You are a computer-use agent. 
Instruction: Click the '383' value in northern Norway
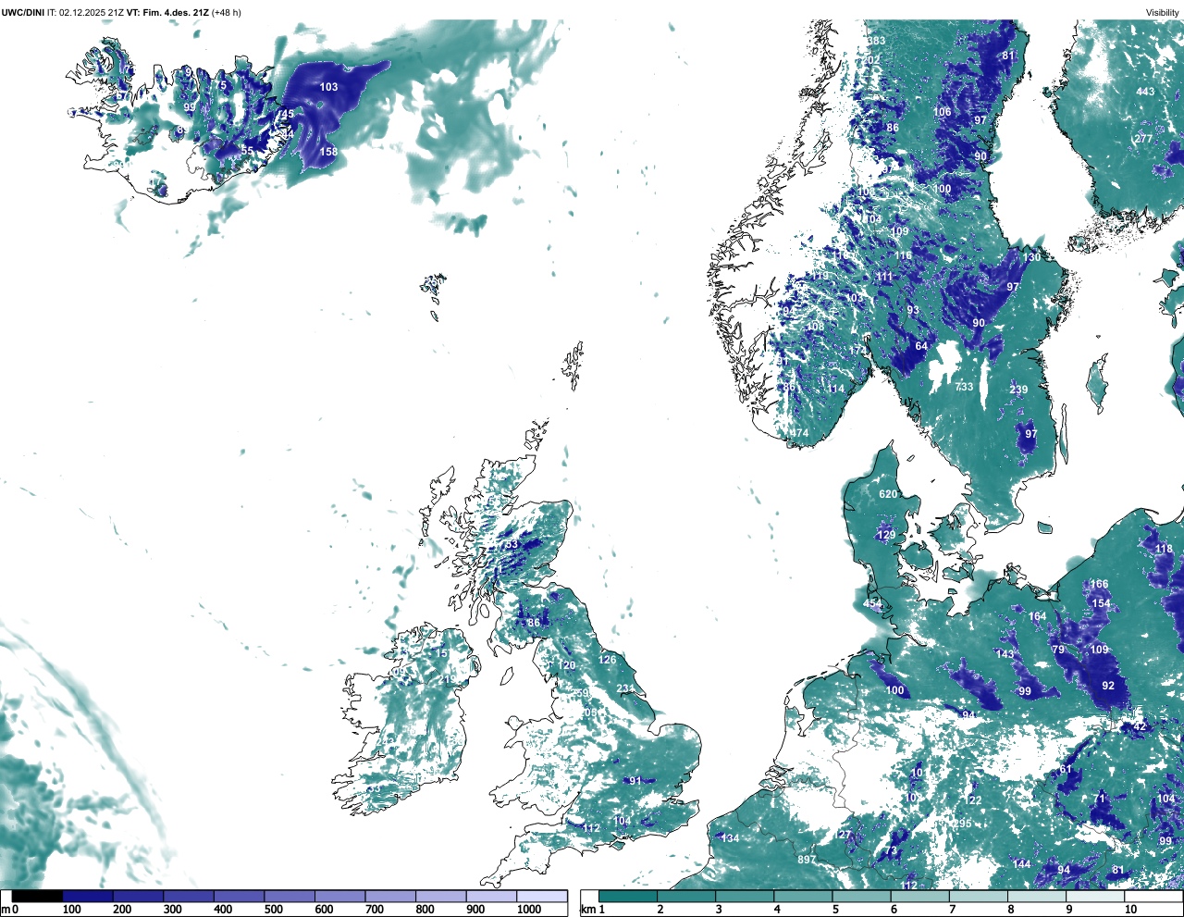coord(876,41)
